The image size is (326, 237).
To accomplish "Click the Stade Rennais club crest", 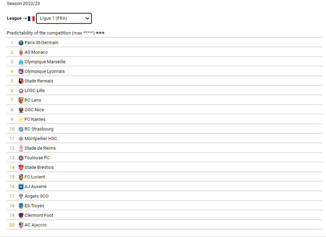I will (21, 81).
